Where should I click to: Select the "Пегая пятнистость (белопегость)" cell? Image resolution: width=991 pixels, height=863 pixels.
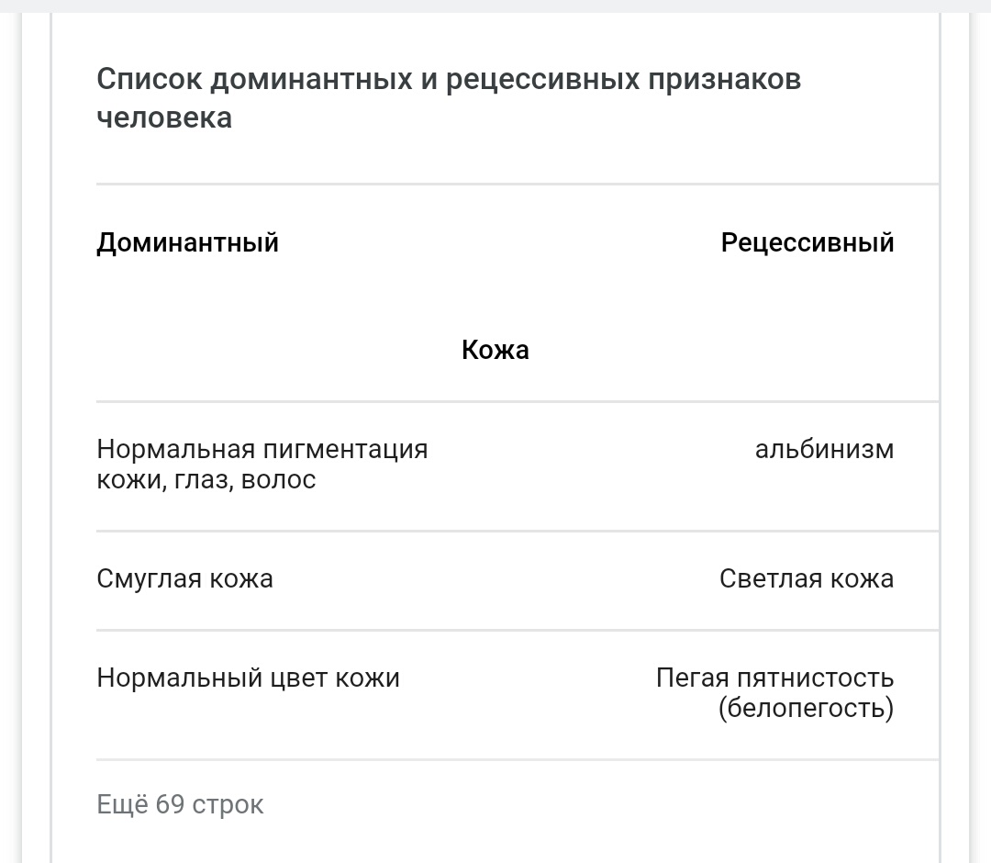point(774,693)
